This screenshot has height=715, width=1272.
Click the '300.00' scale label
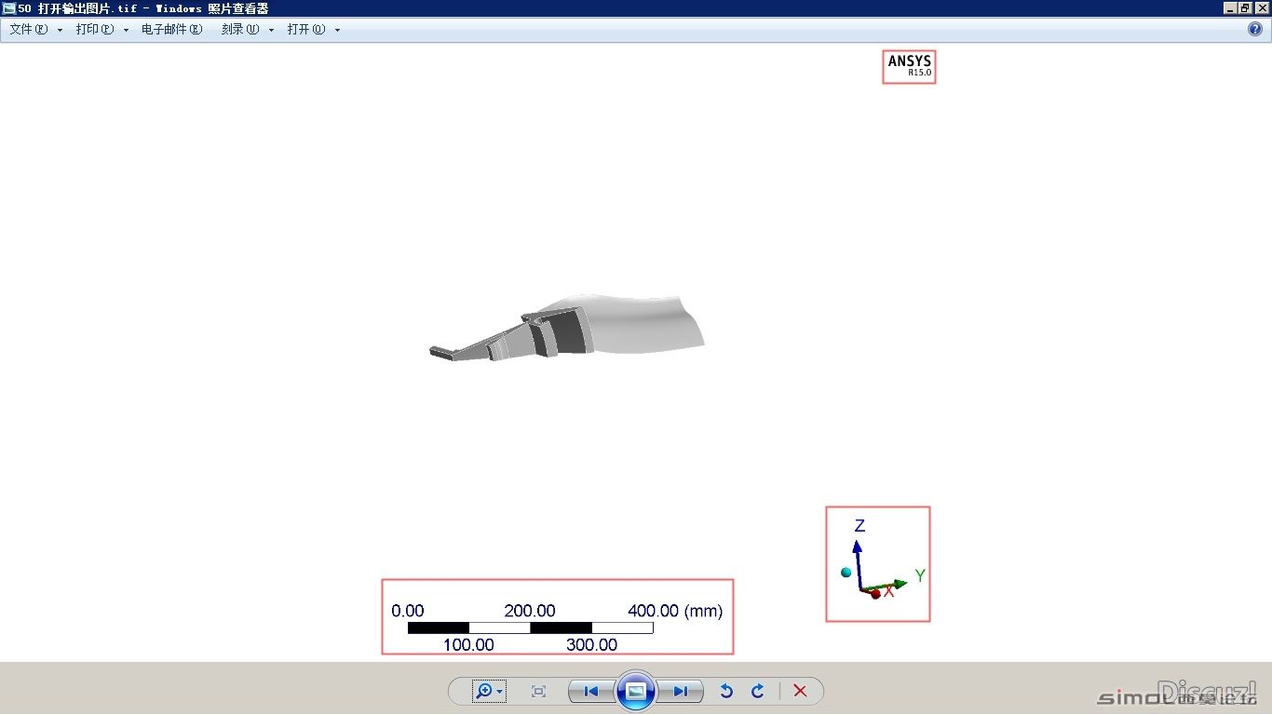point(591,644)
